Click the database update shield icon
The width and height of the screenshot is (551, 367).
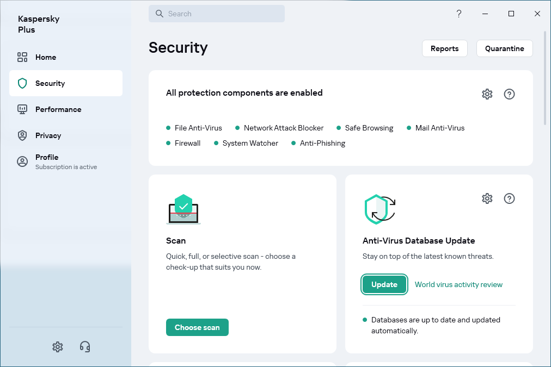tap(379, 209)
